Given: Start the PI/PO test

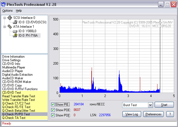Looking at the screenshot, I should pyautogui.click(x=164, y=105).
